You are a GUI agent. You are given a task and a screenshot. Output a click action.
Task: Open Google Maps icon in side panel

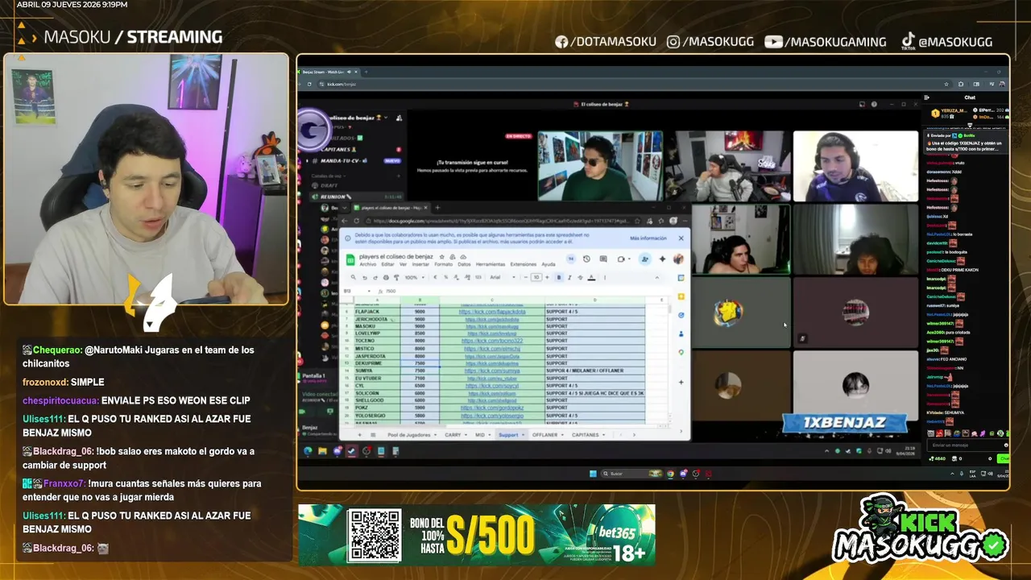click(681, 352)
